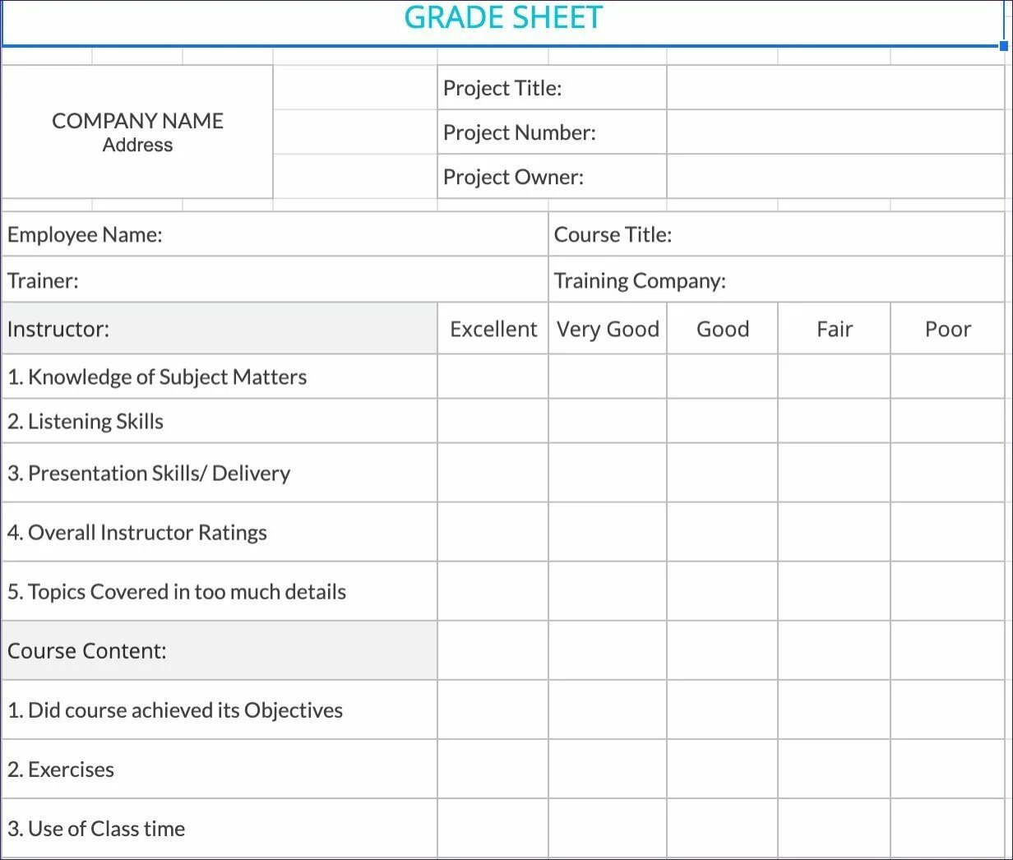Select the Course Content section cell

pyautogui.click(x=220, y=650)
